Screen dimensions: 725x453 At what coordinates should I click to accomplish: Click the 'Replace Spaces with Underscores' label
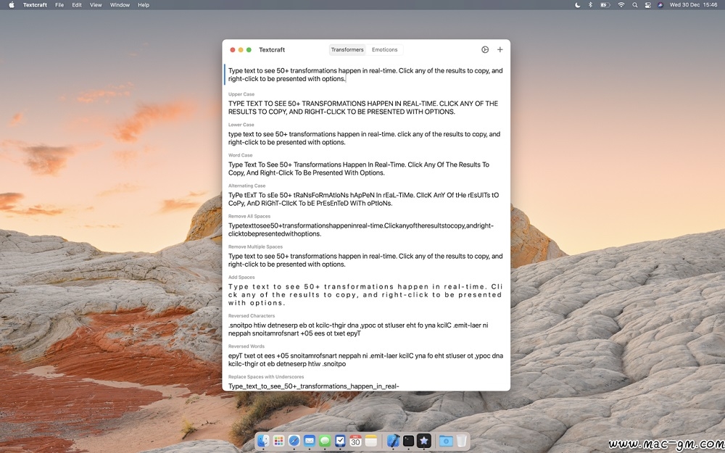click(x=266, y=377)
